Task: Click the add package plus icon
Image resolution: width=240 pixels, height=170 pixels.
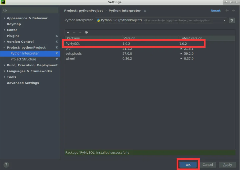Action: click(x=68, y=32)
